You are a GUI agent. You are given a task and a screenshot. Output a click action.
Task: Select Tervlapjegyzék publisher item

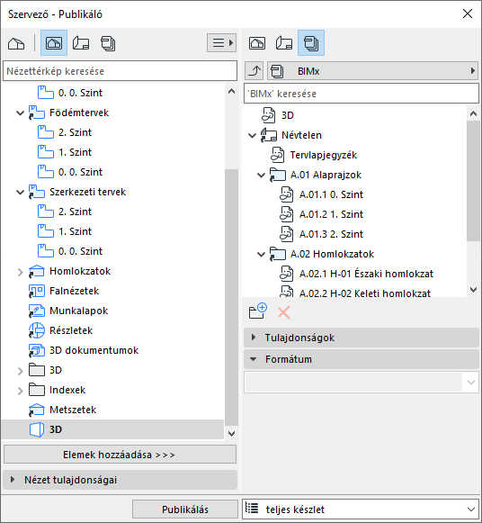tap(323, 155)
